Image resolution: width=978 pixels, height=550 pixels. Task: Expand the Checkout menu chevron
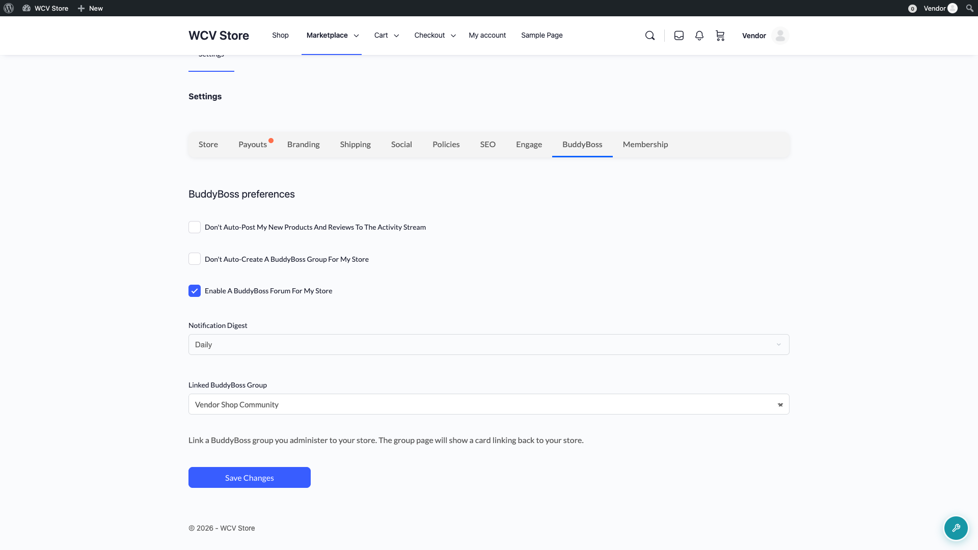pyautogui.click(x=453, y=36)
